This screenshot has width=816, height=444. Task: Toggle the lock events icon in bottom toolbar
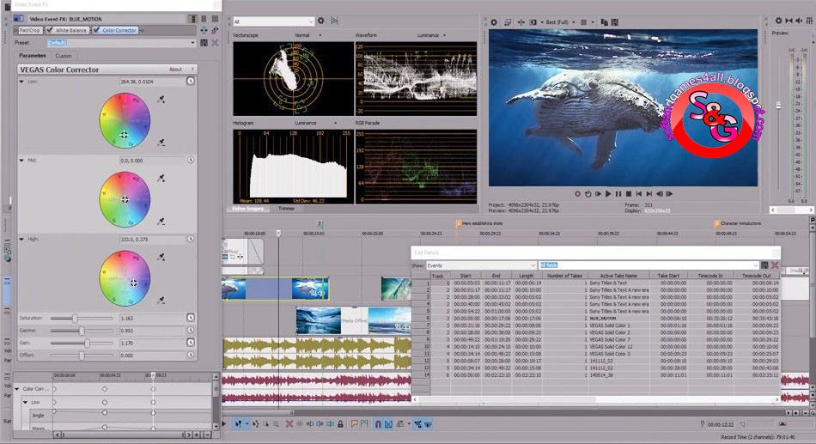tap(340, 424)
